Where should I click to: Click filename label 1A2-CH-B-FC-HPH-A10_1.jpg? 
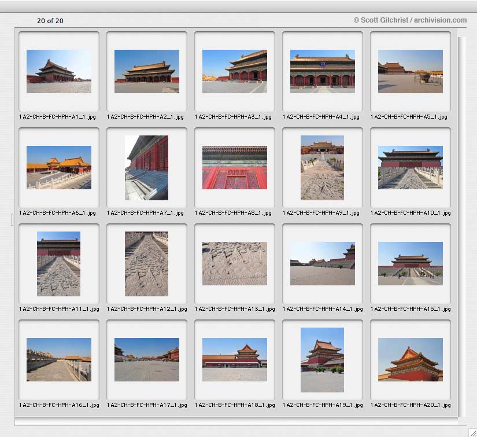(x=411, y=213)
